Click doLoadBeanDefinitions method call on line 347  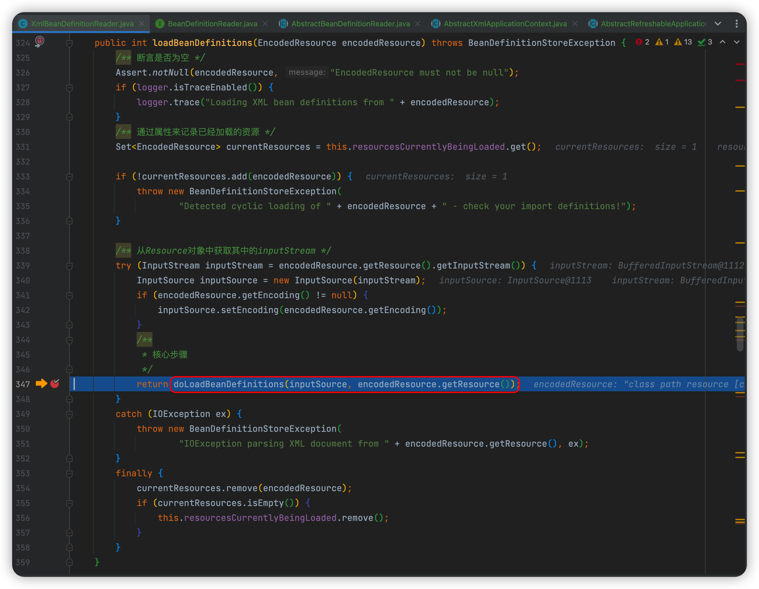(x=229, y=384)
